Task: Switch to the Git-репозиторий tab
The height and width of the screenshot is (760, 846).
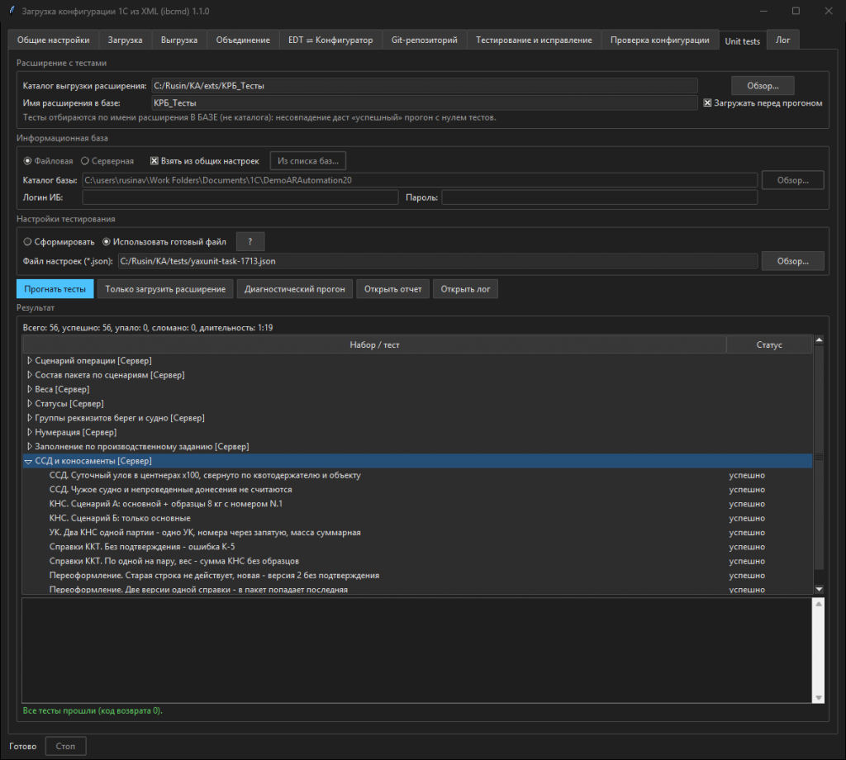Action: tap(424, 40)
